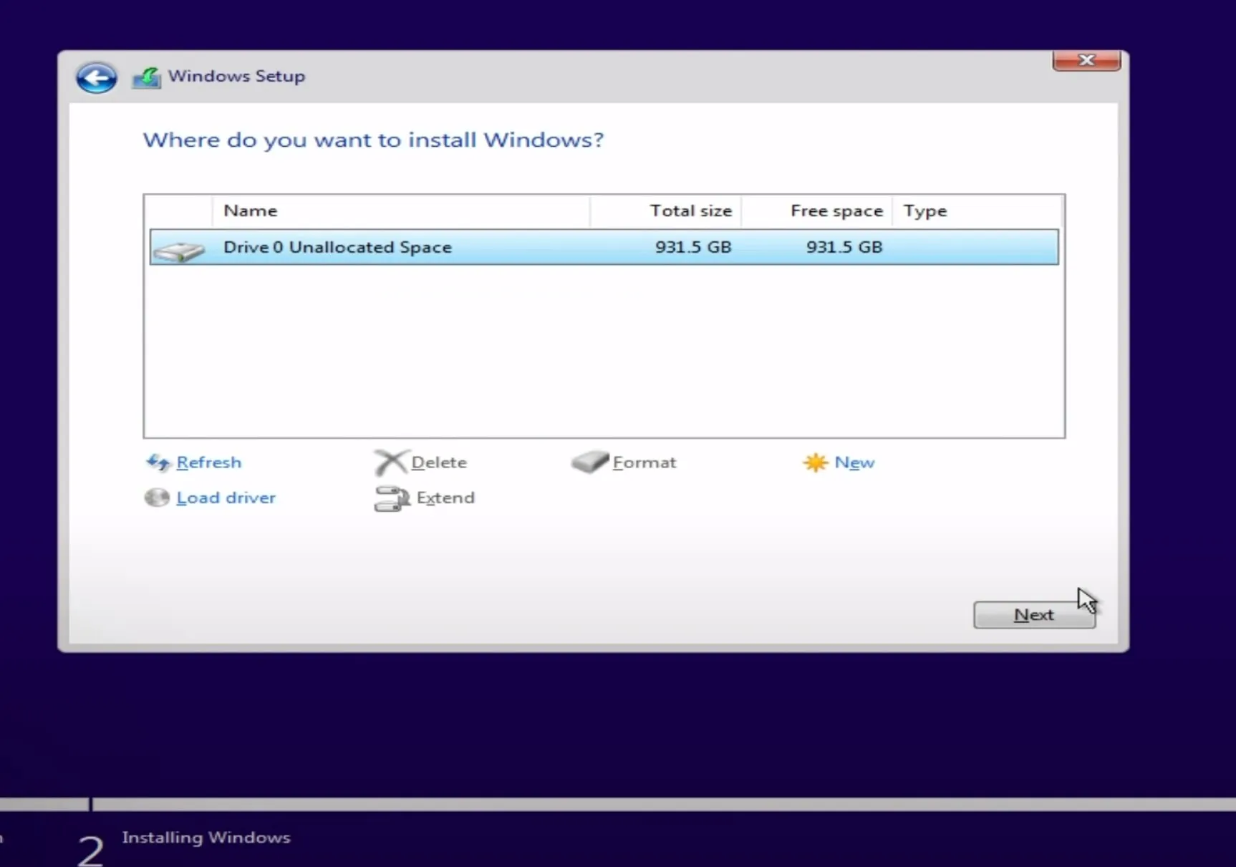The image size is (1236, 867).
Task: Click the New starburst icon
Action: (815, 462)
